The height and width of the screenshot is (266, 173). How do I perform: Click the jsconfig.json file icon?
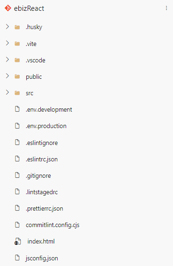pos(17,258)
